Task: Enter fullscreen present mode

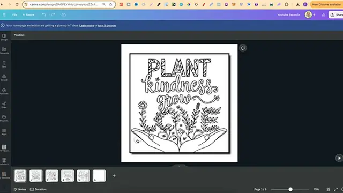Action: [336, 189]
